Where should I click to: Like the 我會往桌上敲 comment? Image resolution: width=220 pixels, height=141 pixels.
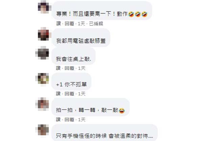pyautogui.click(x=58, y=68)
